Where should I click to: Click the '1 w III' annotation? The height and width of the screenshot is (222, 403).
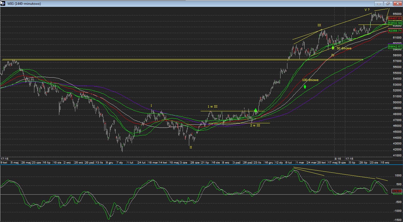click(212, 107)
